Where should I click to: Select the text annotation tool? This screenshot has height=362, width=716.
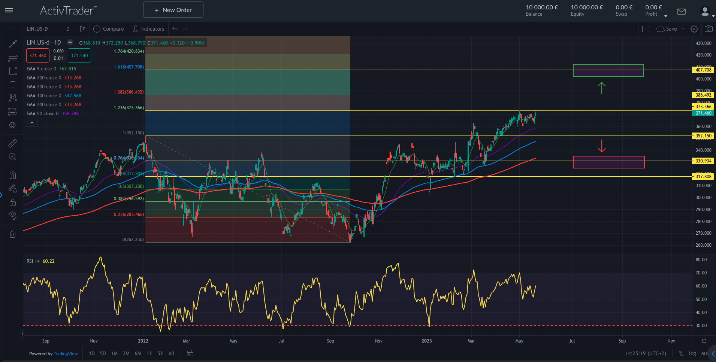pos(13,85)
